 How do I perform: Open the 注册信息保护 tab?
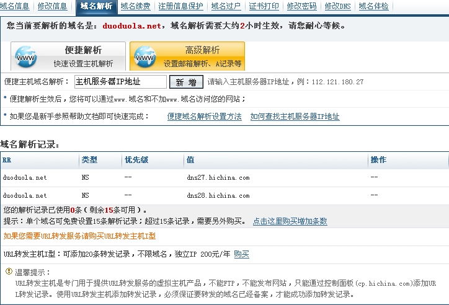(180, 6)
